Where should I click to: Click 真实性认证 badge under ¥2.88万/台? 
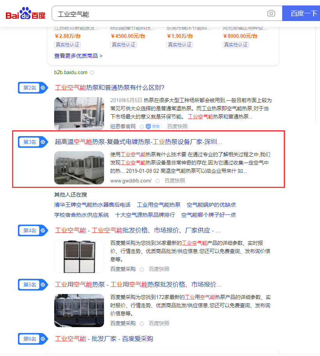pyautogui.click(x=67, y=45)
